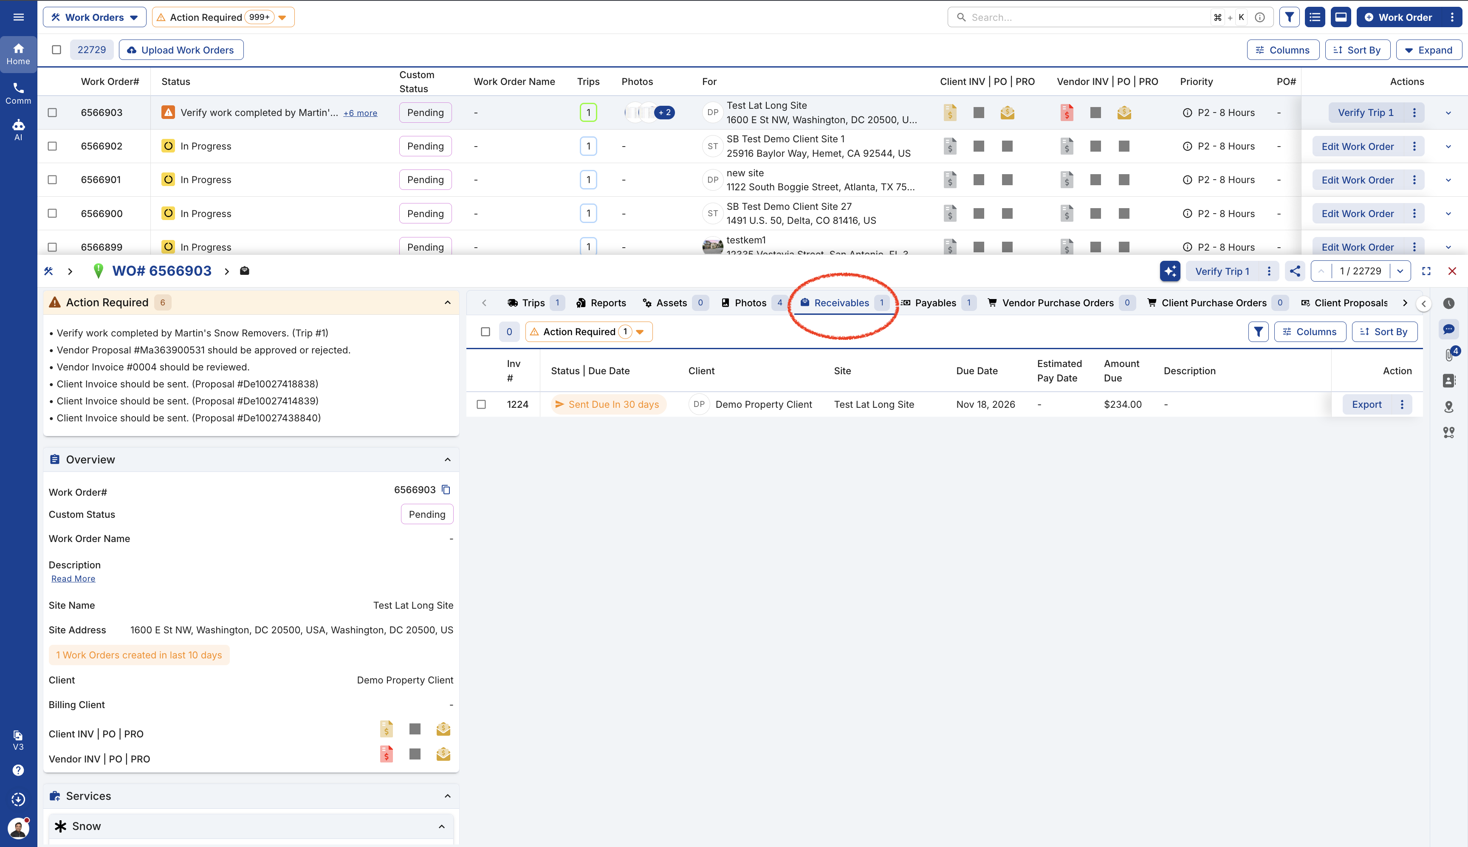Click Upload Work Orders button
The width and height of the screenshot is (1468, 847).
pos(181,50)
